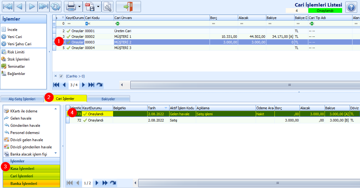The width and height of the screenshot is (360, 188).
Task: Jump to last row in upper grid navigator
Action: pos(91,85)
